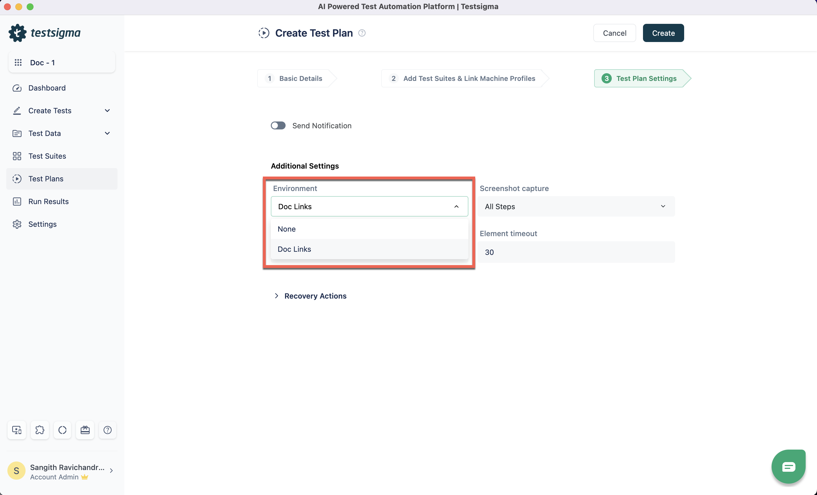Open the help question mark icon at sidebar bottom
The height and width of the screenshot is (495, 817).
click(107, 430)
